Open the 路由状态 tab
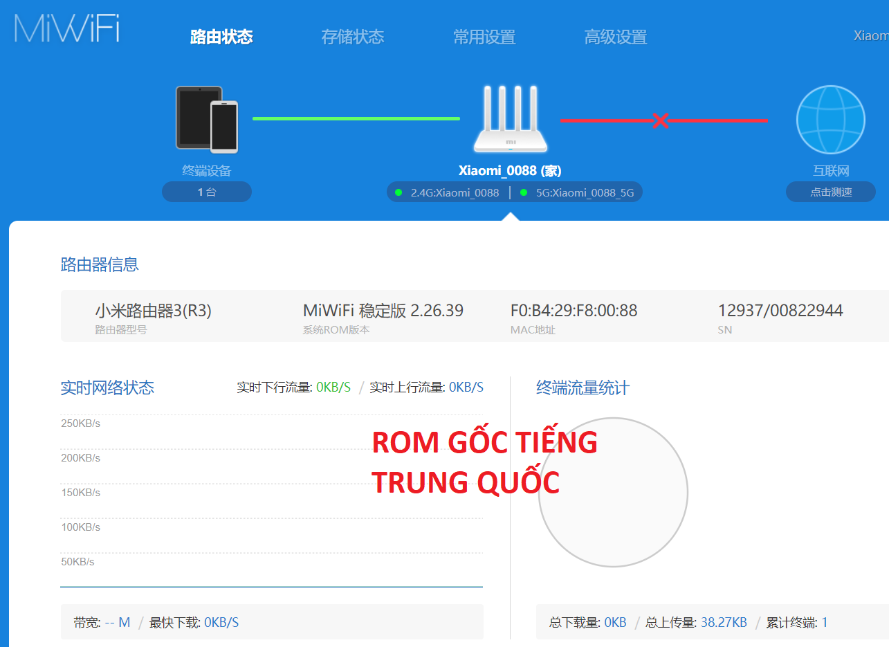 click(221, 37)
